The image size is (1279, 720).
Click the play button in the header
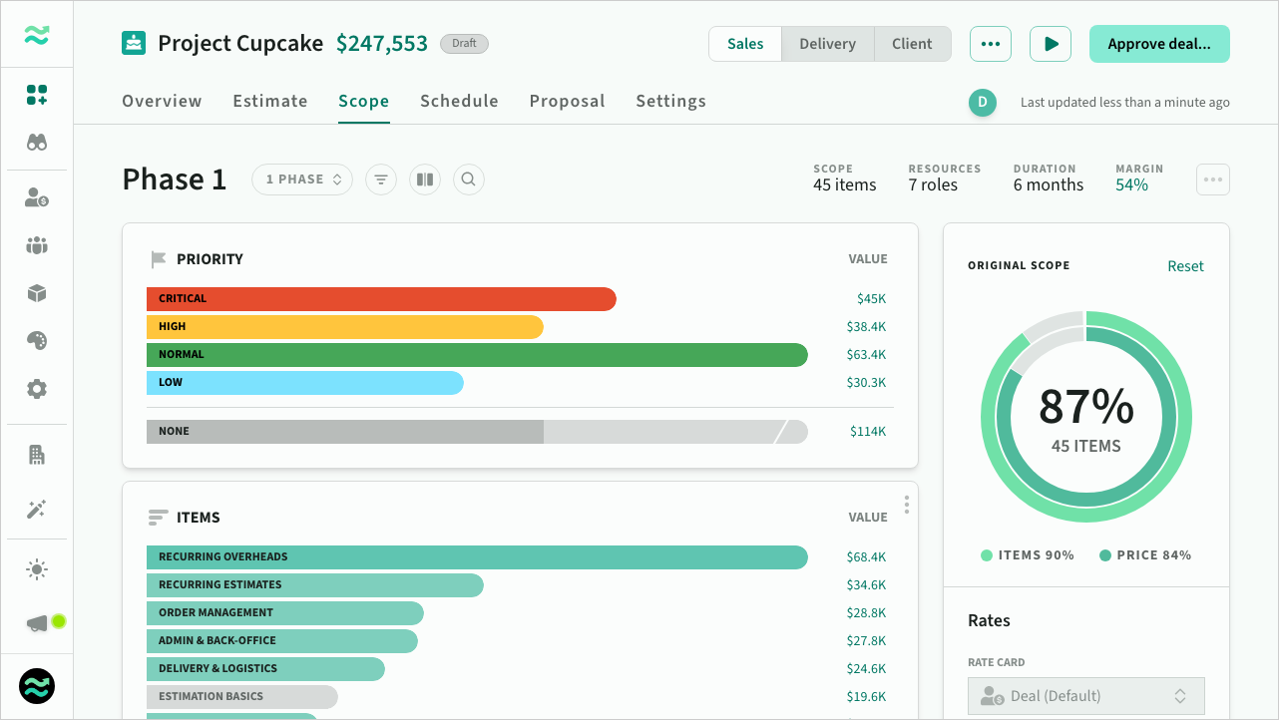1051,44
